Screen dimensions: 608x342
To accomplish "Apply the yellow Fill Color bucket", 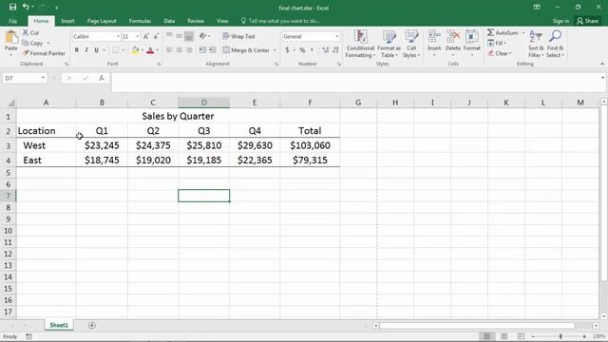I will 135,50.
